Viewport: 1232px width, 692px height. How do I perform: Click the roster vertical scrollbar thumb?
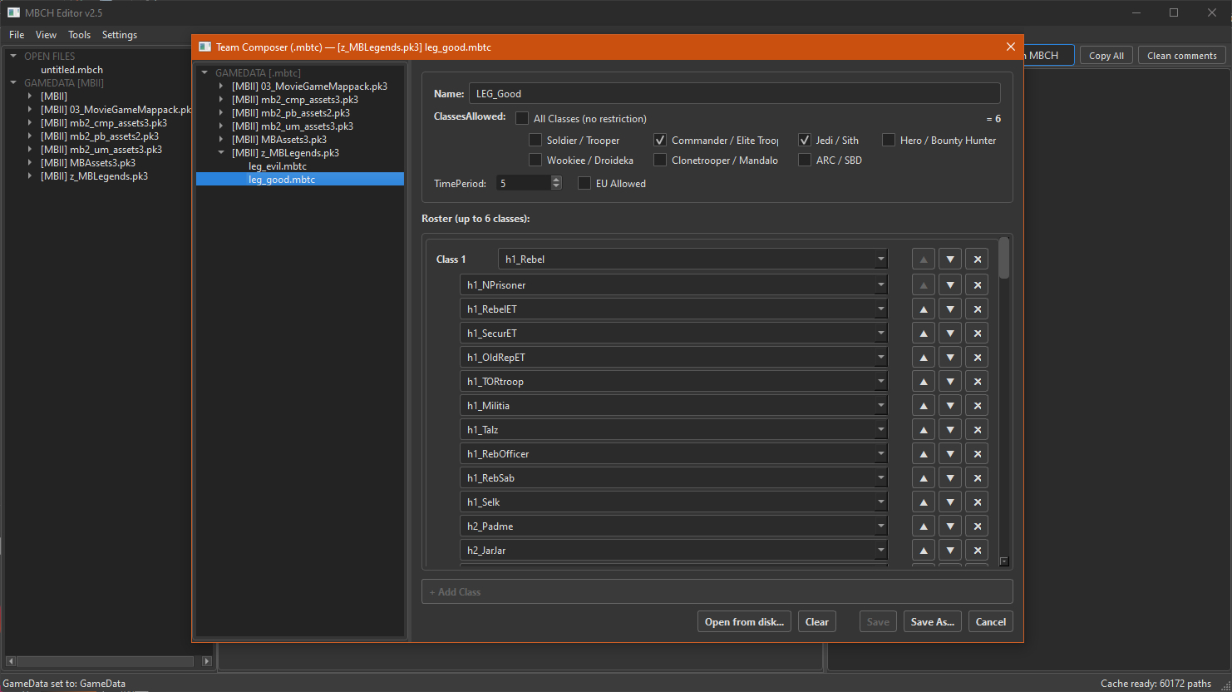pyautogui.click(x=1004, y=258)
